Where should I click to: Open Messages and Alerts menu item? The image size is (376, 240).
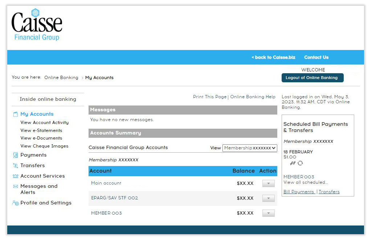pyautogui.click(x=39, y=189)
